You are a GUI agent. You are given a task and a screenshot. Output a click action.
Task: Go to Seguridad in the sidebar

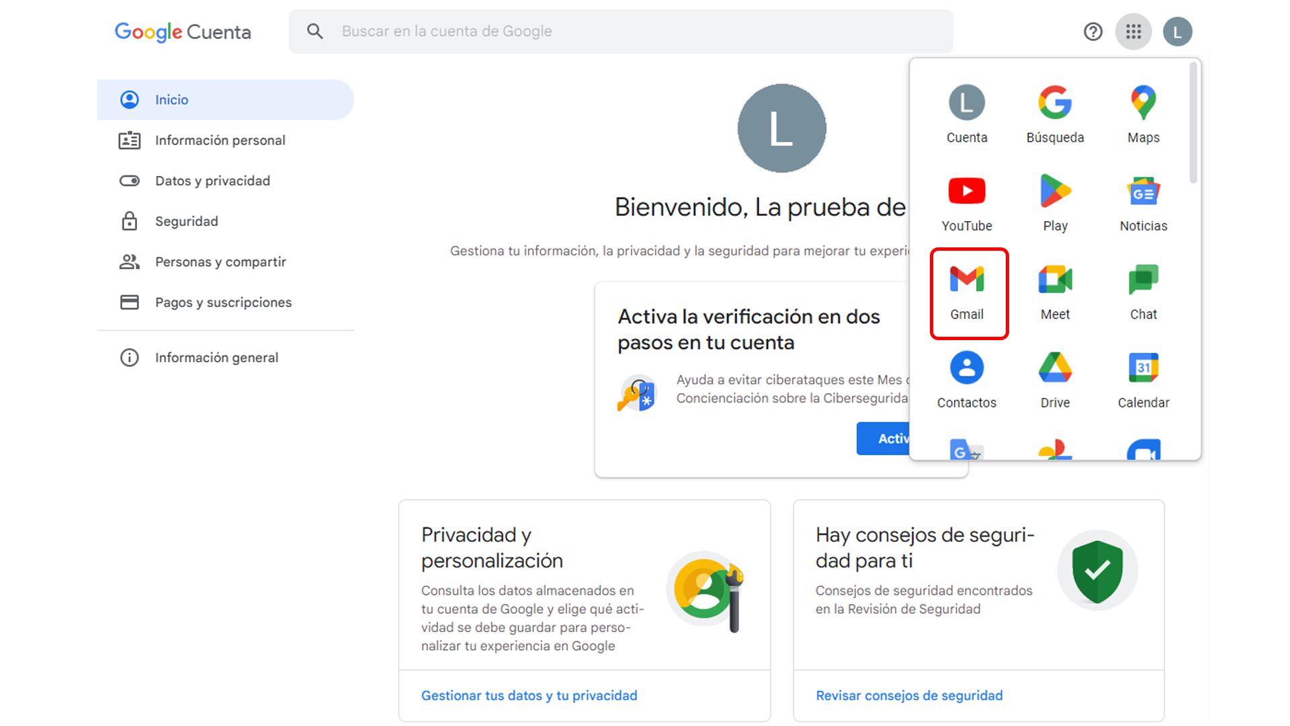pyautogui.click(x=185, y=220)
